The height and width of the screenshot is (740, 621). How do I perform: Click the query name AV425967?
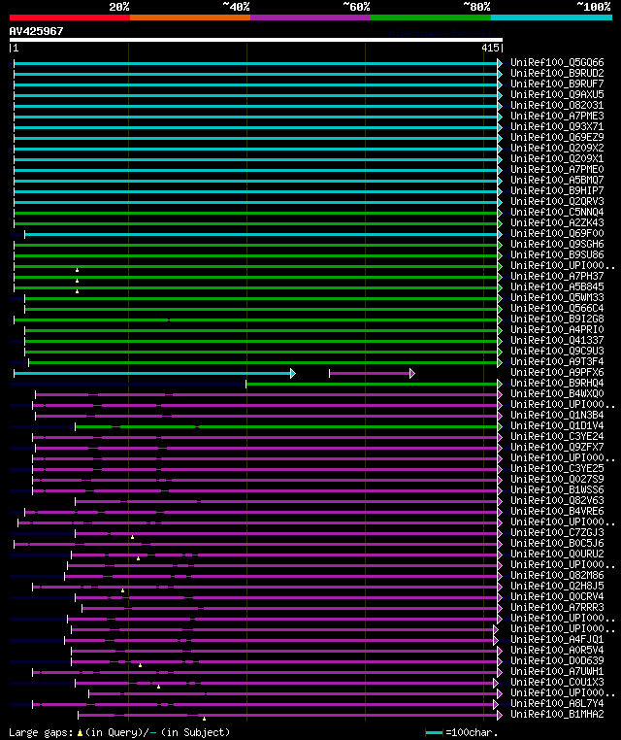[x=36, y=31]
